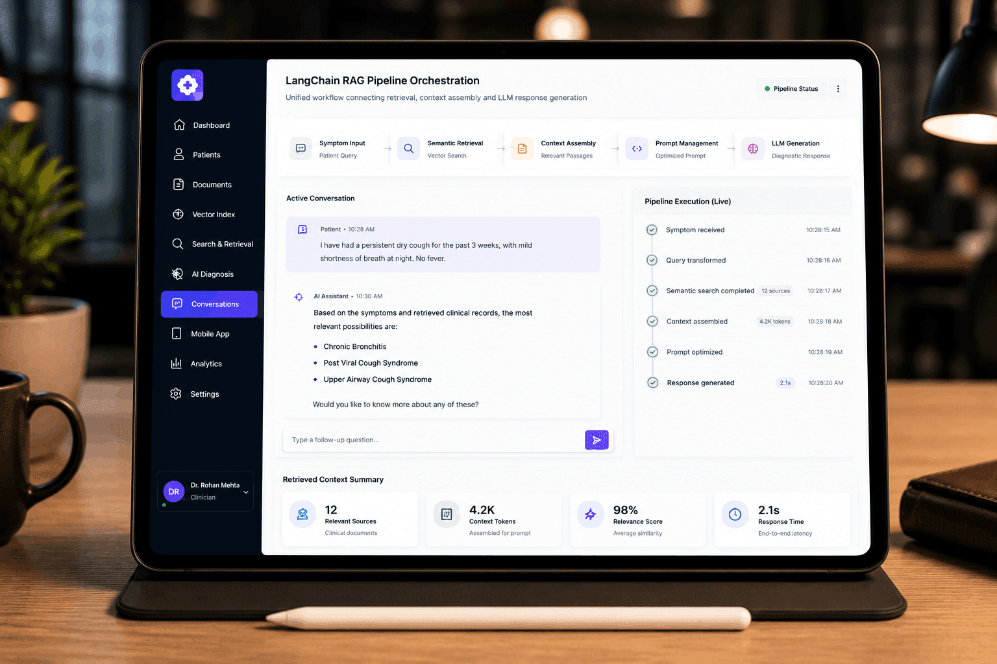The image size is (997, 664).
Task: Click the "Pipeline Execution (Live)" heading
Action: coord(687,201)
